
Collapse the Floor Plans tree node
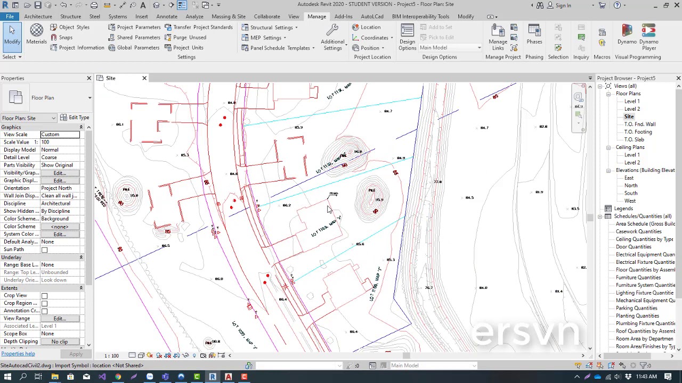coord(608,94)
